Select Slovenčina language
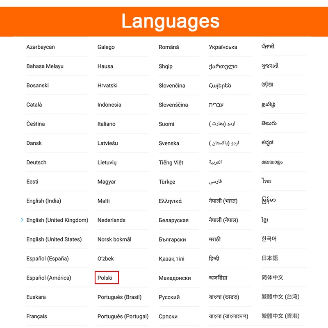The height and width of the screenshot is (328, 328). [172, 86]
